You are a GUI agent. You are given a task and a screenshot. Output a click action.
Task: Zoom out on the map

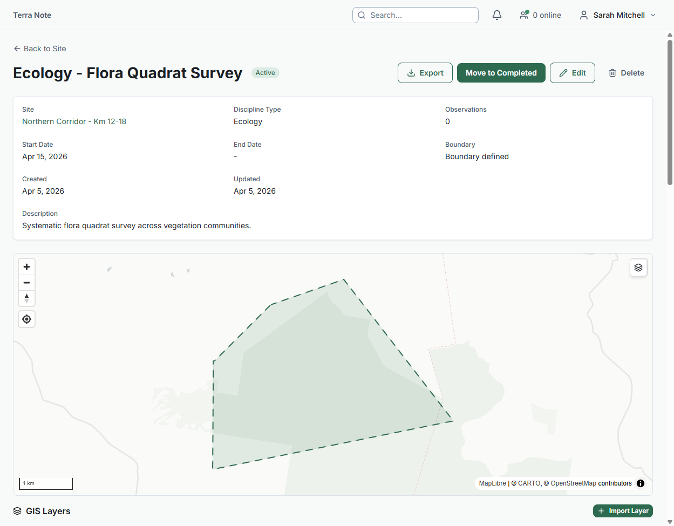26,283
